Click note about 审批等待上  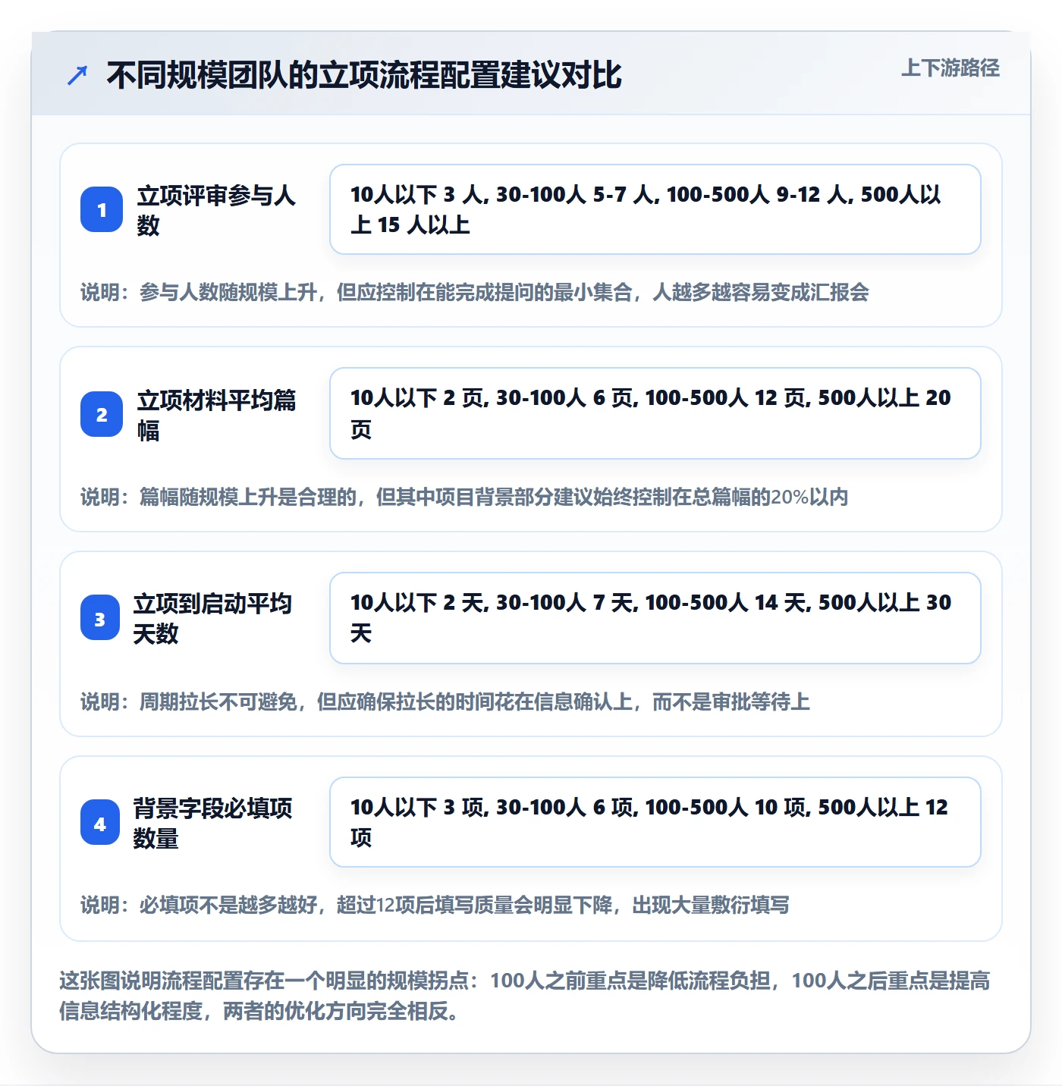[x=445, y=702]
